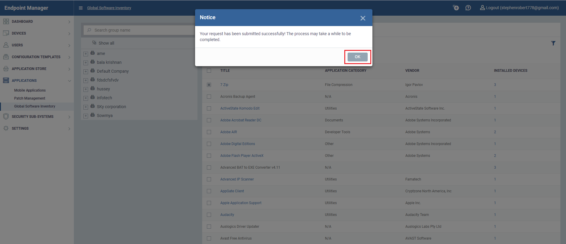Check the Acronis Backup Agent checkbox
566x244 pixels.
pos(209,97)
